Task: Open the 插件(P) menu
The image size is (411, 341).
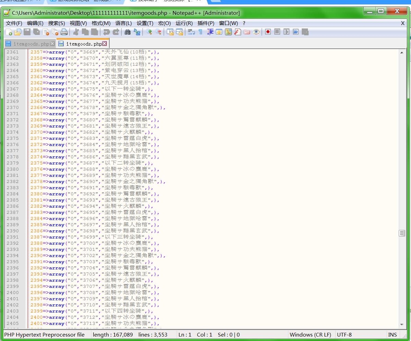Action: tap(206, 23)
